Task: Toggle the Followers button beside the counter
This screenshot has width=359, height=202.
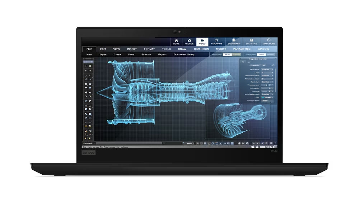Action: tap(237, 55)
